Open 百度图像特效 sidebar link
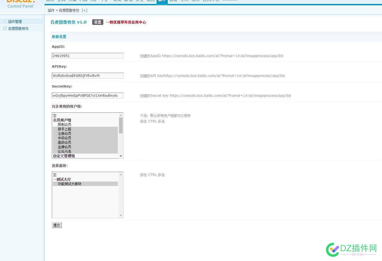 tap(18, 29)
